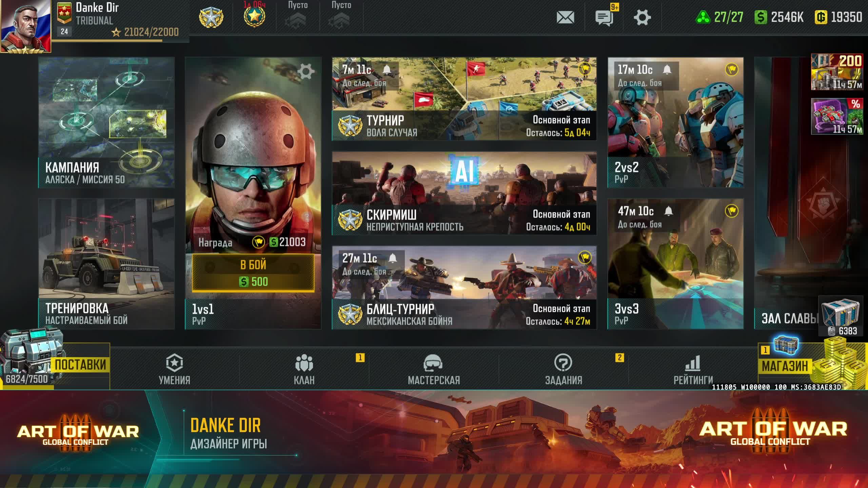868x488 pixels.
Task: Toggle the bell on Блиц-турнир timer
Action: pos(393,258)
